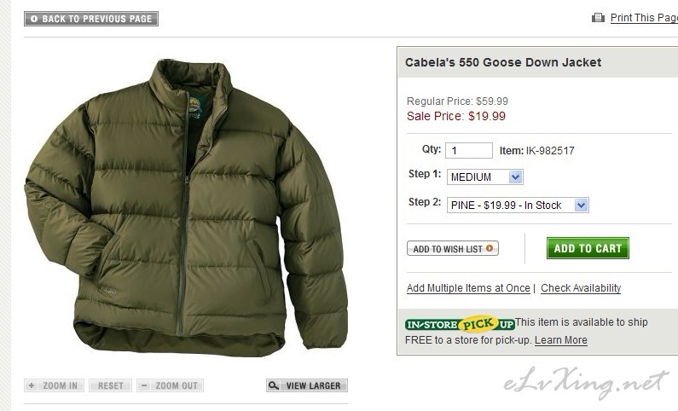
Task: Click the back arrow icon on Back button
Action: (34, 19)
